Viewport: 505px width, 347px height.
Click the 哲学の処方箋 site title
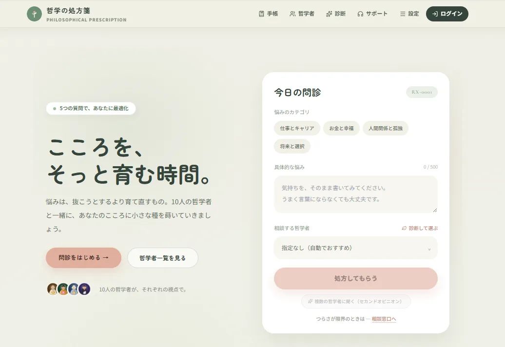68,11
